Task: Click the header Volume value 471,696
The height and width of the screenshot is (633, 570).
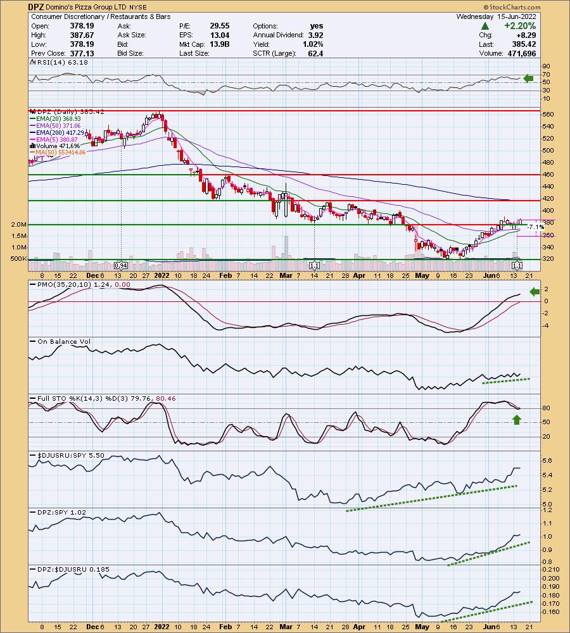Action: pos(521,53)
